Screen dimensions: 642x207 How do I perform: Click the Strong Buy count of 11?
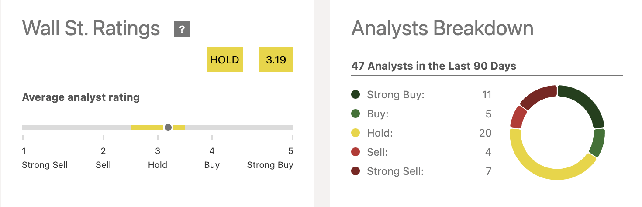click(x=487, y=95)
